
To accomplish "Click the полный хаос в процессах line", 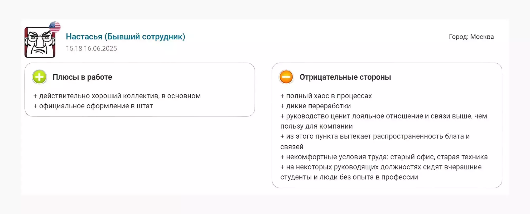I will (326, 96).
